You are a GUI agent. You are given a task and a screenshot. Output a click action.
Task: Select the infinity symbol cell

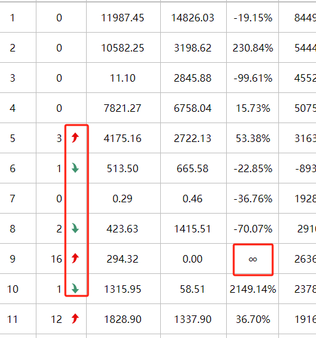coord(253,259)
